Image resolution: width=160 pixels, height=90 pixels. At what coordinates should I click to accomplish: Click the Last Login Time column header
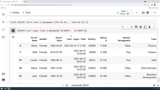[76, 39]
